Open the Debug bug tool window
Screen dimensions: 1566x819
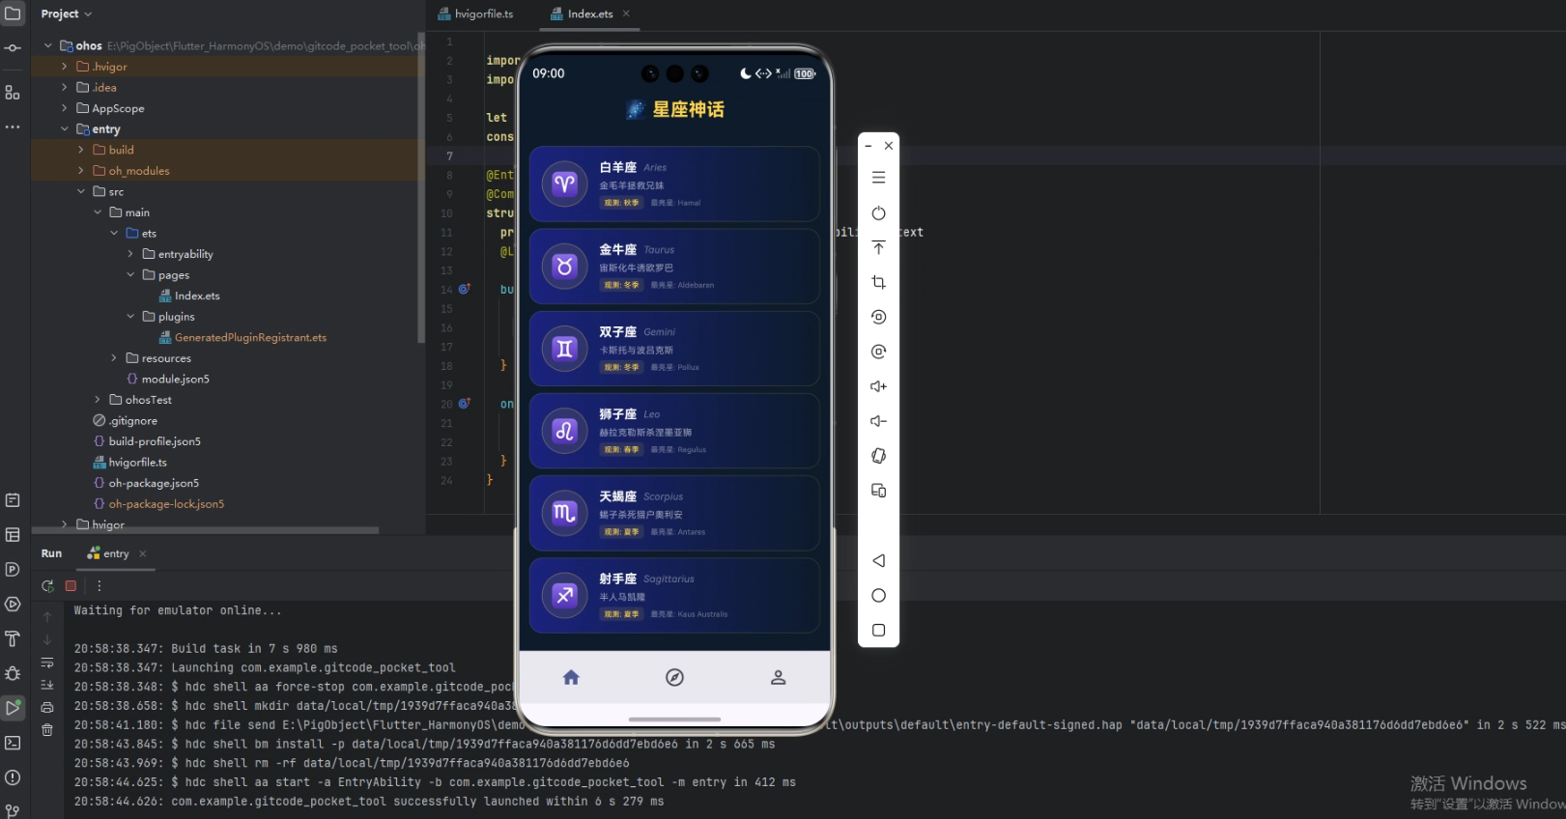point(13,673)
